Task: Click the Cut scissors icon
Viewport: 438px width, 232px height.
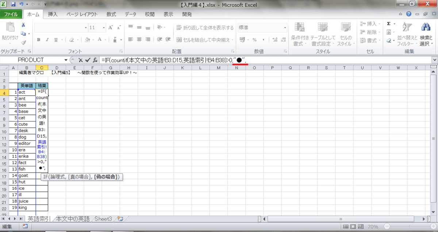Action: 23,25
